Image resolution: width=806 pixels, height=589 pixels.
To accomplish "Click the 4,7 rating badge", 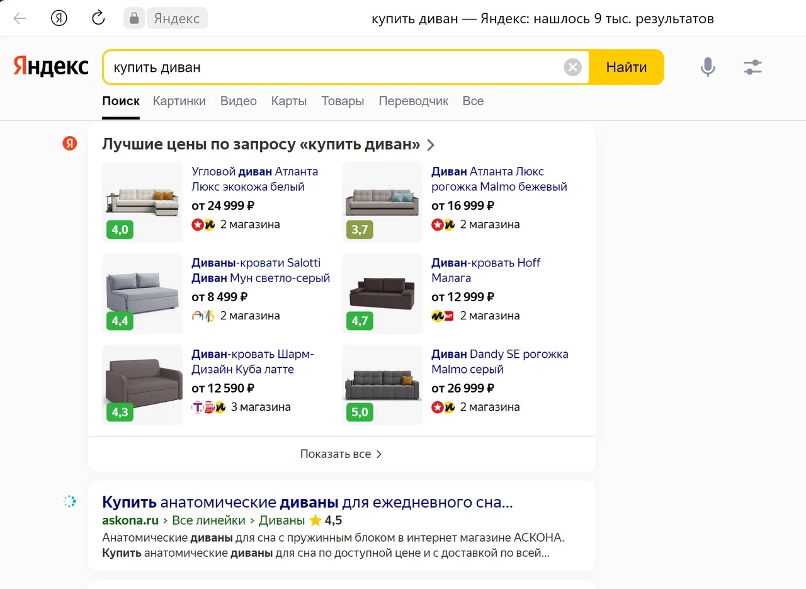I will (x=360, y=321).
